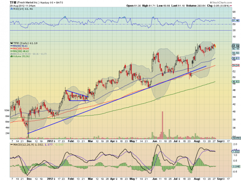Viewport: 241px width, 181px height.
Task: Click the green volume bars icon in legend
Action: point(11,56)
